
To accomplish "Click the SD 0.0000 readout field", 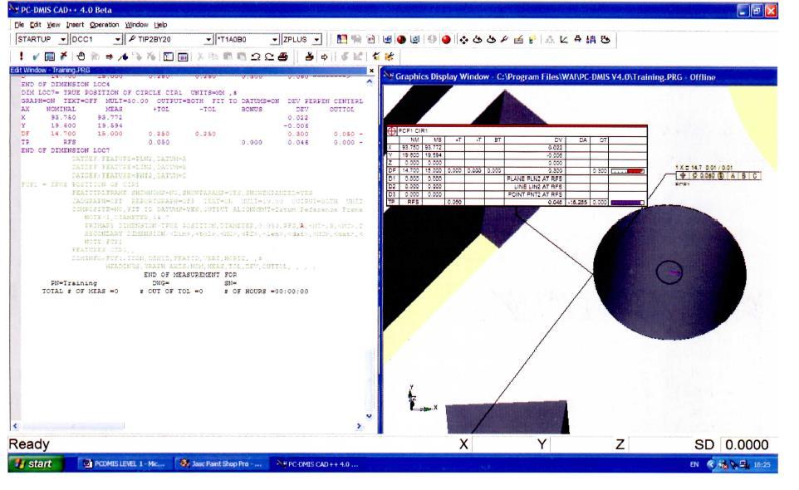I will click(747, 444).
